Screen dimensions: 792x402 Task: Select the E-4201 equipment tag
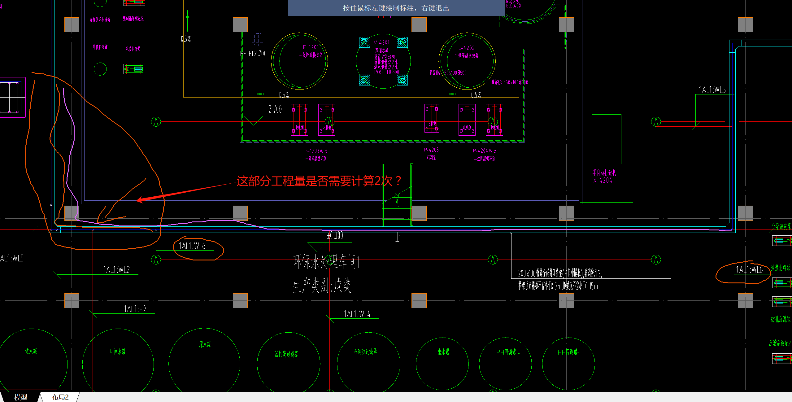(x=311, y=47)
